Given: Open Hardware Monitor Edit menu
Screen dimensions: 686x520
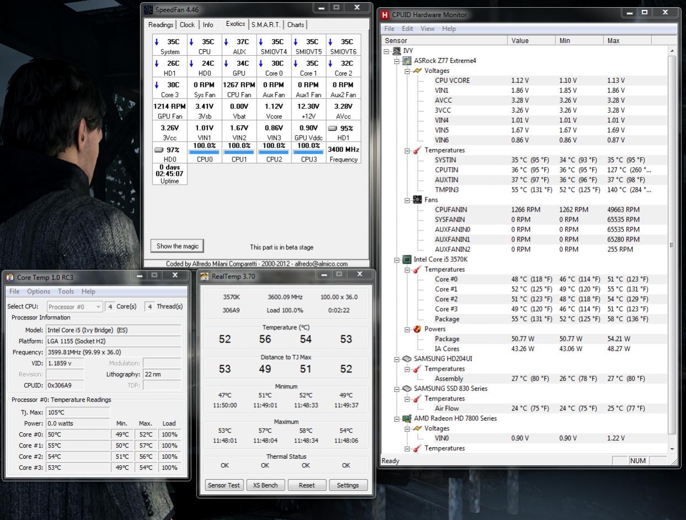Looking at the screenshot, I should tap(407, 29).
